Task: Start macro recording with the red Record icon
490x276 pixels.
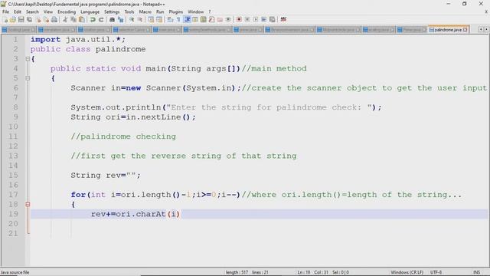Action: 239,19
